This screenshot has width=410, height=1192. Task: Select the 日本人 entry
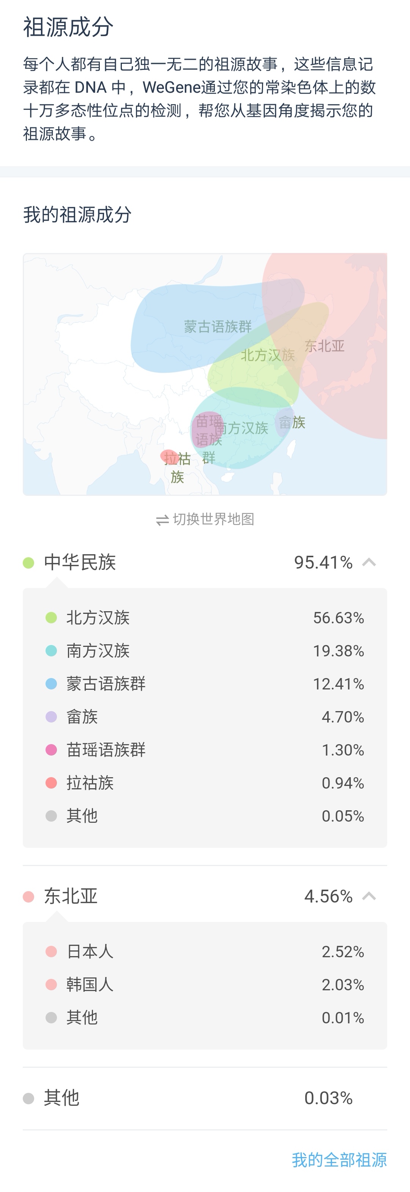pos(205,952)
